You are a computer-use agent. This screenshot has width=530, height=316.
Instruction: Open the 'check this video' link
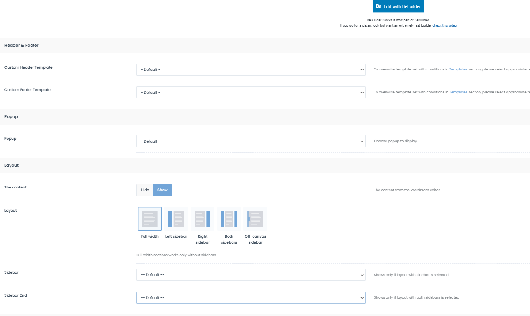click(445, 25)
